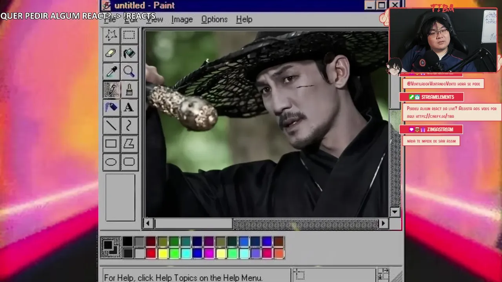Select the rectangular Select tool
The height and width of the screenshot is (282, 502).
point(129,35)
